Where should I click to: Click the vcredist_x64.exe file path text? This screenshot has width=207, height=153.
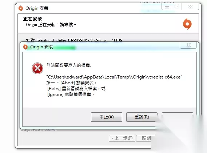tap(114, 77)
